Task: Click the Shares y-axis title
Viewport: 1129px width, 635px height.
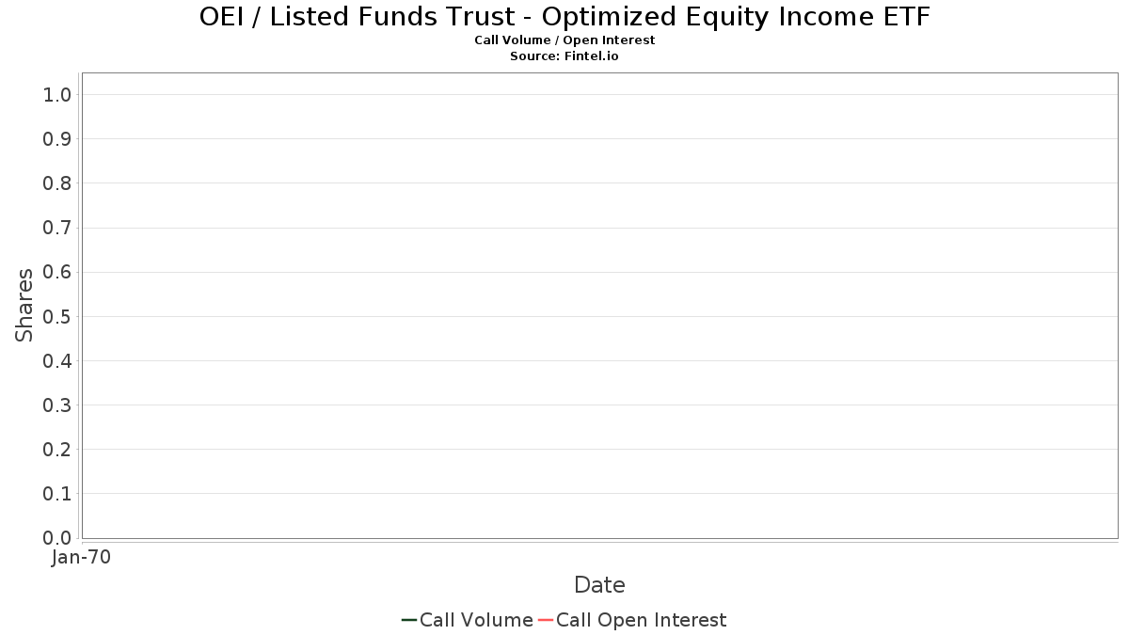Action: tap(24, 305)
